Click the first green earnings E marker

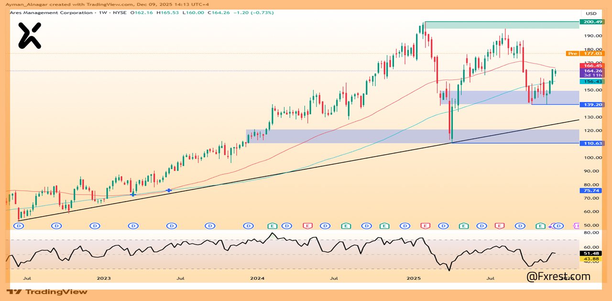click(x=272, y=226)
